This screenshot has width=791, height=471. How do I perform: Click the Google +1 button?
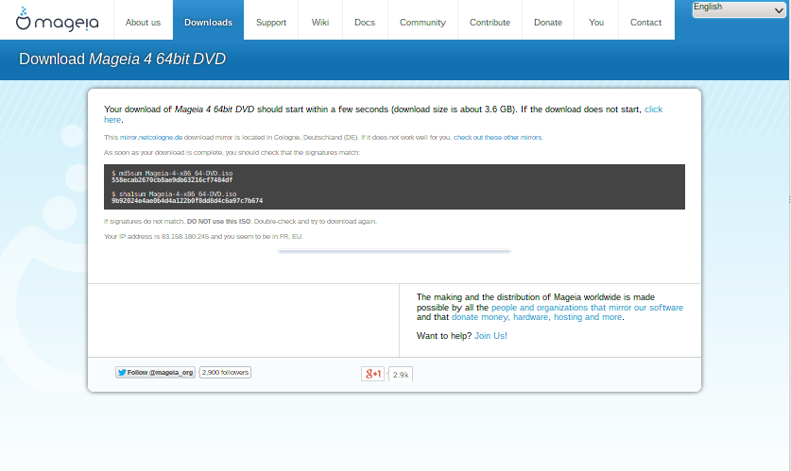[x=372, y=374]
